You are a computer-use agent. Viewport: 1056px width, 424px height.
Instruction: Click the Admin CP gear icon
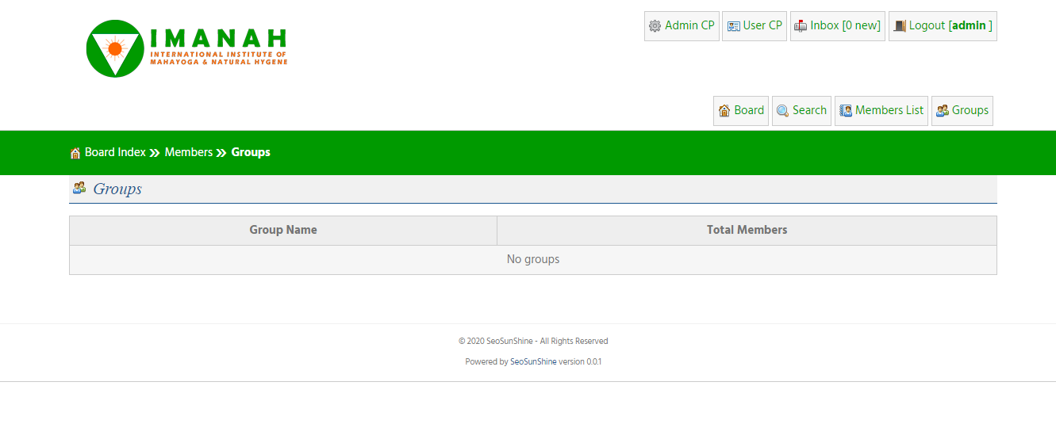655,26
